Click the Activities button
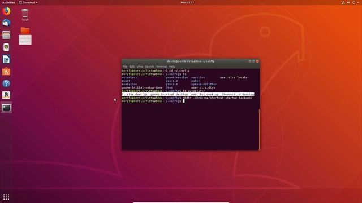362x203 pixels. point(8,2)
